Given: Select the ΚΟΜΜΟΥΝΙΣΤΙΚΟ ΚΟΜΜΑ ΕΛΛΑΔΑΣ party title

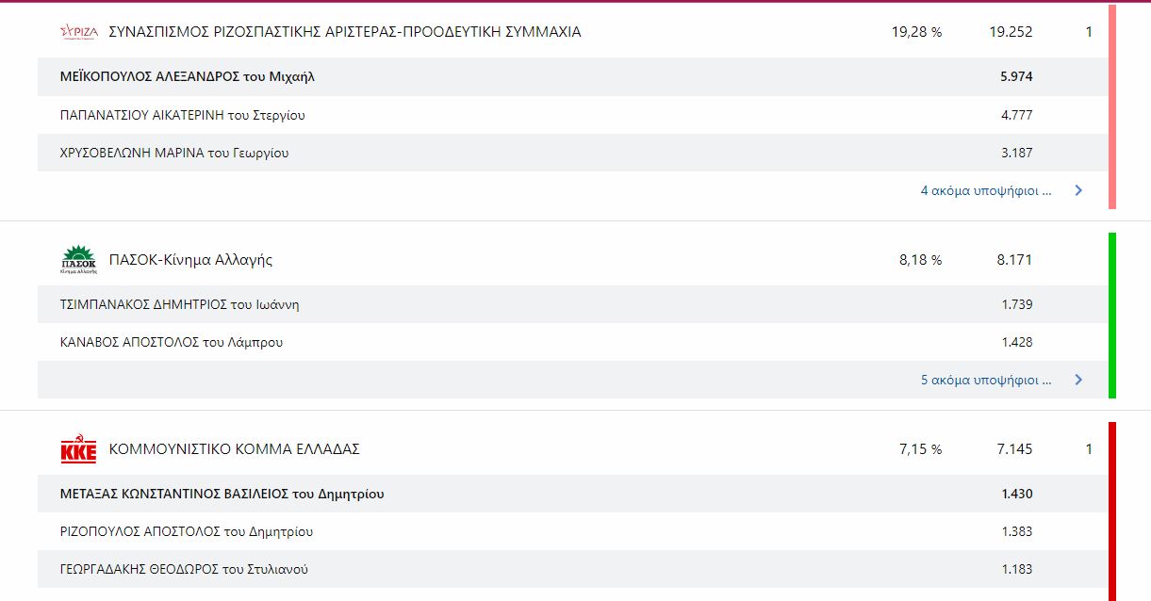Looking at the screenshot, I should click(235, 449).
